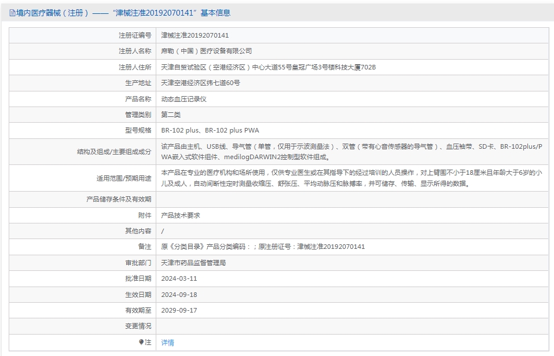
Task: Select approving authority 天津市药品监督管理局
Action: 193,263
